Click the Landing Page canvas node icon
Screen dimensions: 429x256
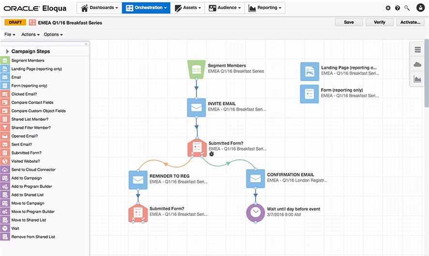310,71
